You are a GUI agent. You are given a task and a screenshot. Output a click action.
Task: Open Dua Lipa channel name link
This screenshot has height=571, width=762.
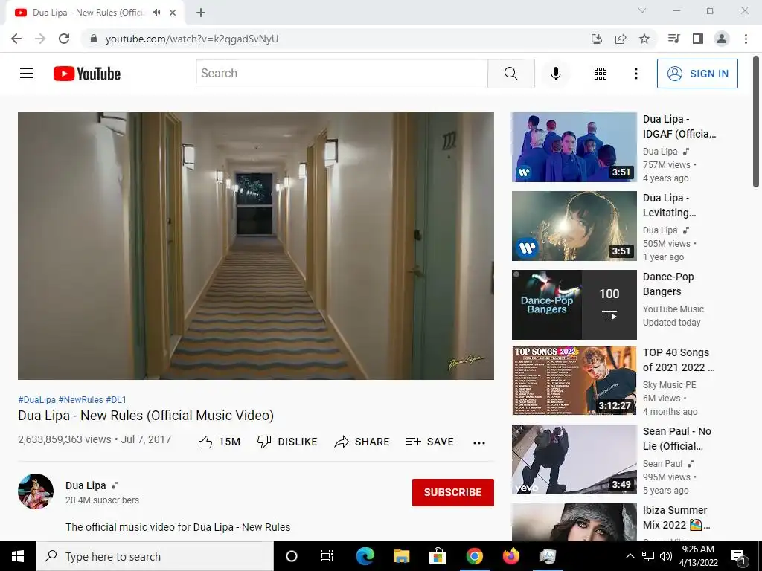coord(86,485)
